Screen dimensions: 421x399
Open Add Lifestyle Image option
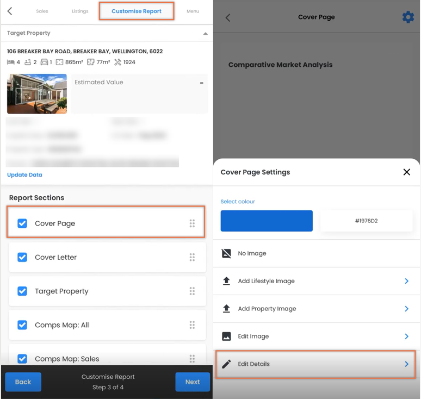coord(316,281)
